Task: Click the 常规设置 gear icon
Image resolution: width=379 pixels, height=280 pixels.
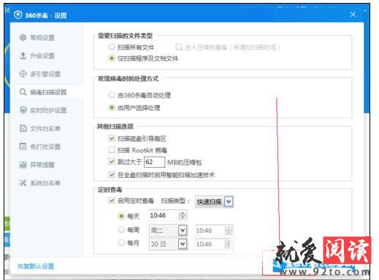Action: [23, 37]
